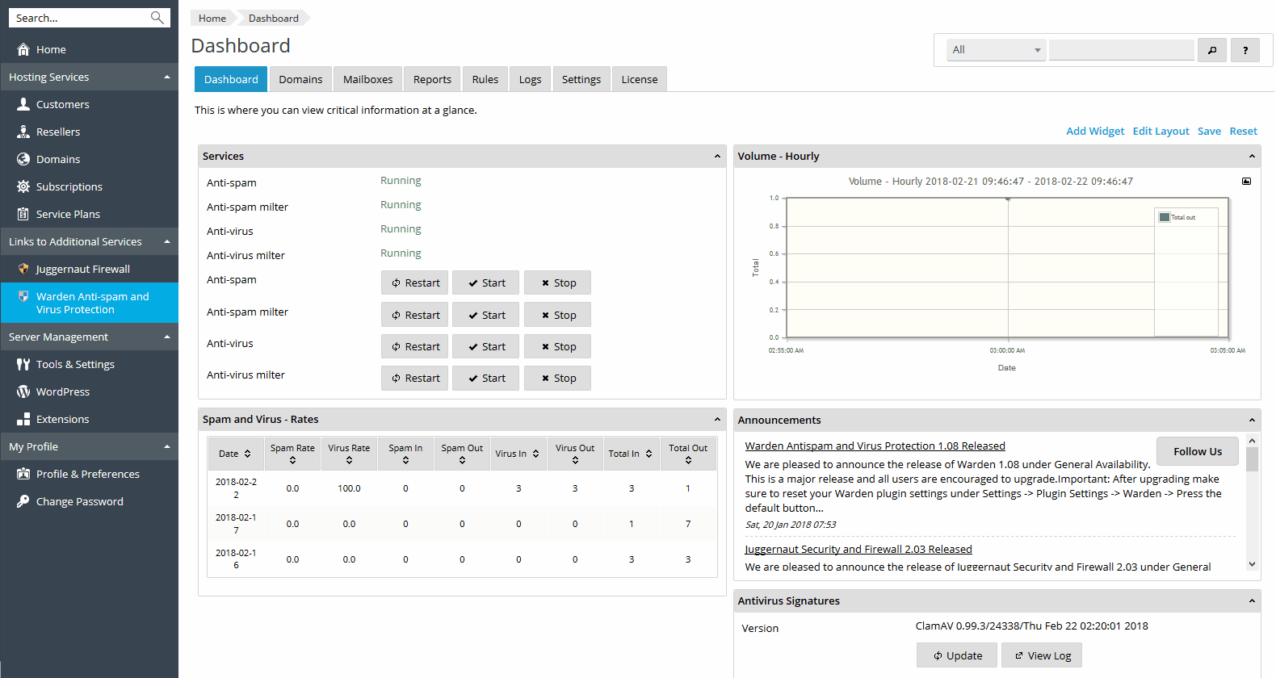Restart the Anti-virus milter service
Screen dimensions: 1276x678
[x=414, y=378]
